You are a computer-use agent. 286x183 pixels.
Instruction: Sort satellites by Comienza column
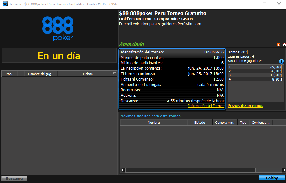261,123
